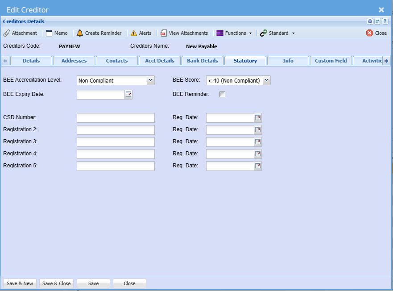Expand the BEE Accreditation Level dropdown
393x291 pixels.
pyautogui.click(x=150, y=80)
